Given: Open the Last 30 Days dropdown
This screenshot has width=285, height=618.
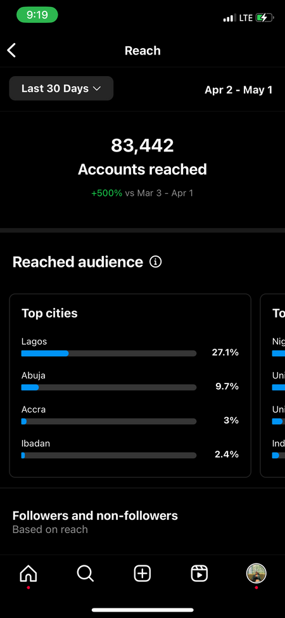Looking at the screenshot, I should pyautogui.click(x=61, y=88).
